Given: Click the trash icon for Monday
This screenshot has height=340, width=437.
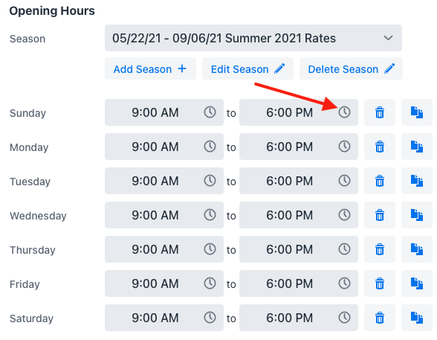Looking at the screenshot, I should [x=379, y=147].
